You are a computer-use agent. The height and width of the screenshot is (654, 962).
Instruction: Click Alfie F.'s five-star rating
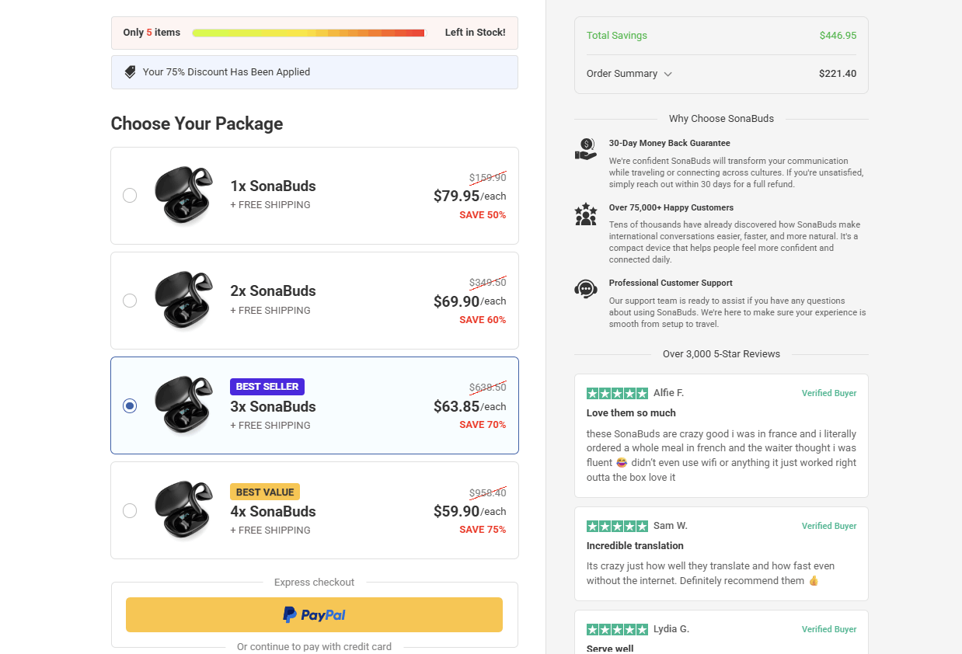pyautogui.click(x=617, y=394)
